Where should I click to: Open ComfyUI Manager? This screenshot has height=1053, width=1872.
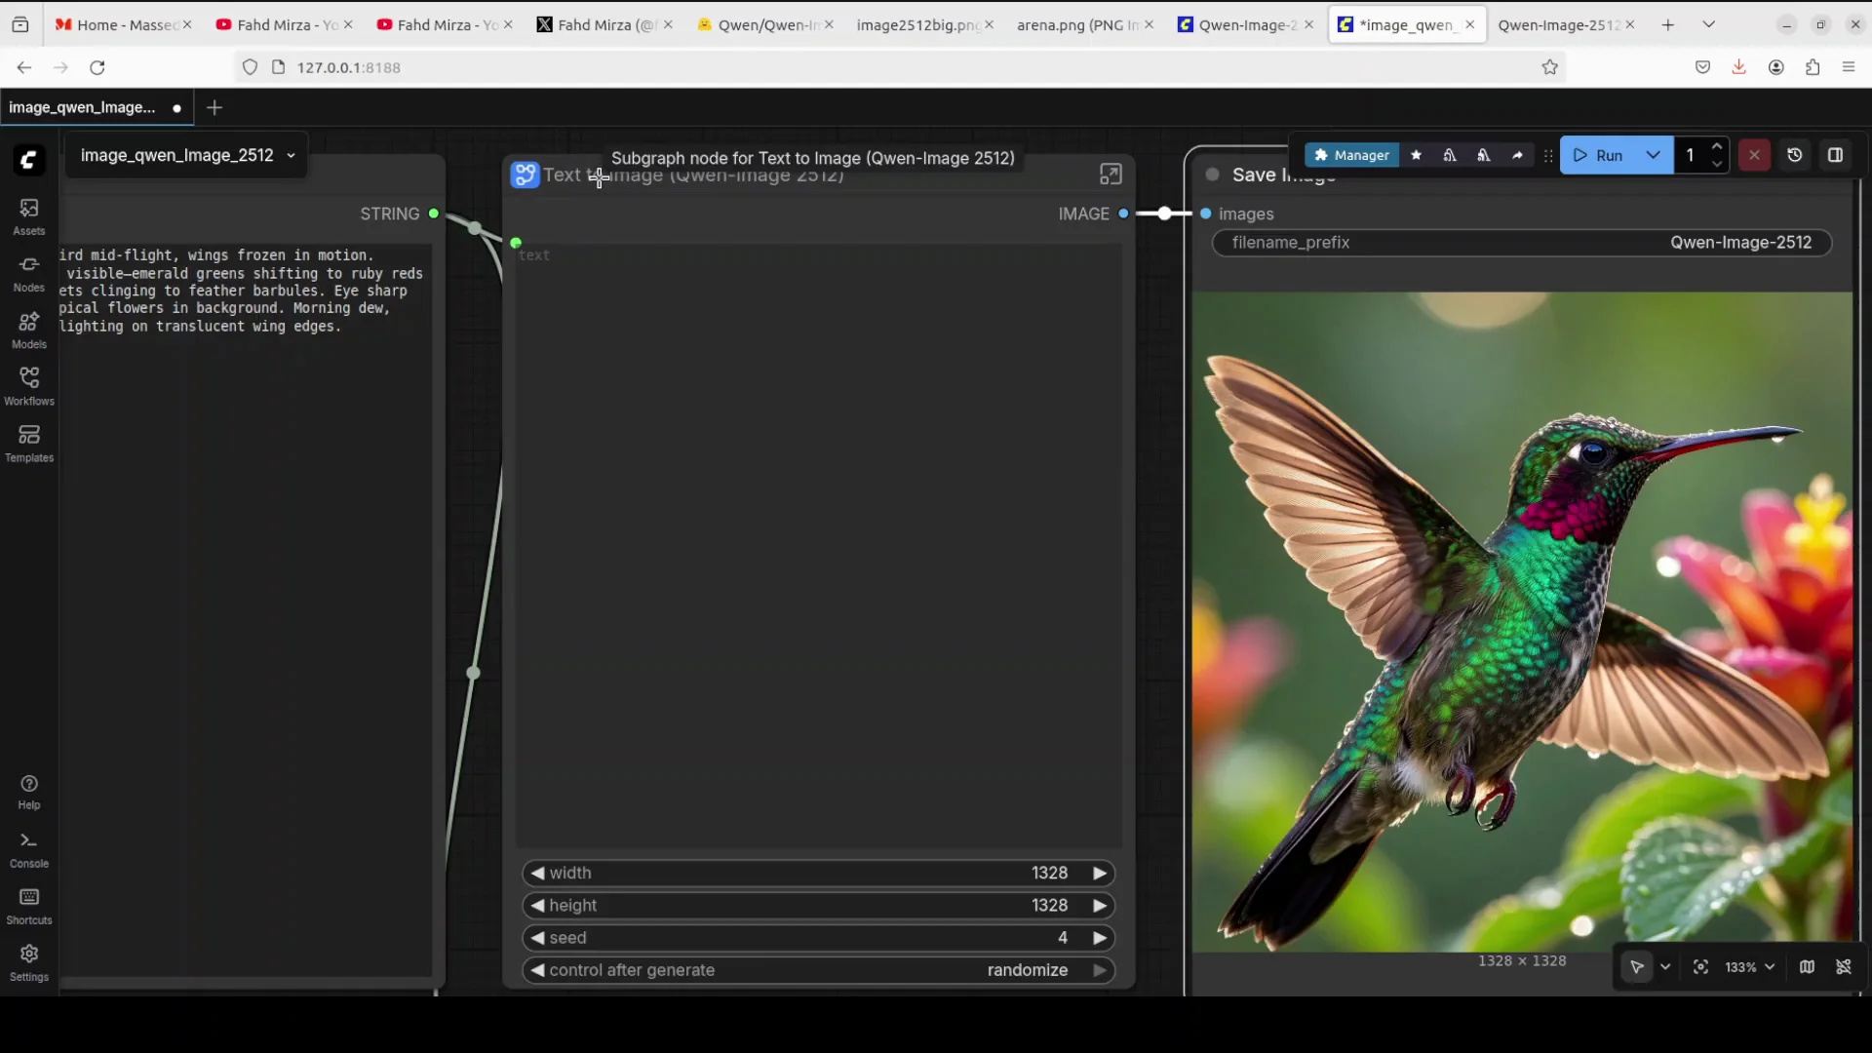(1351, 155)
